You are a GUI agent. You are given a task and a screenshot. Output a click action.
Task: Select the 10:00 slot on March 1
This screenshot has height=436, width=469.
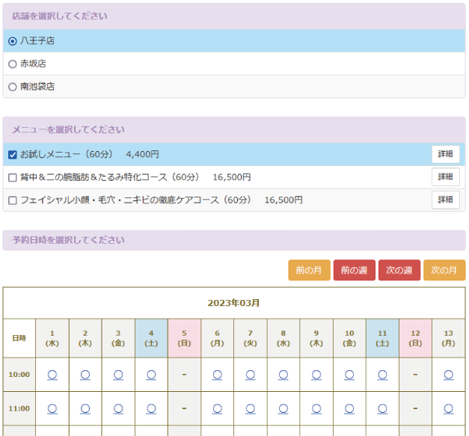pos(52,375)
